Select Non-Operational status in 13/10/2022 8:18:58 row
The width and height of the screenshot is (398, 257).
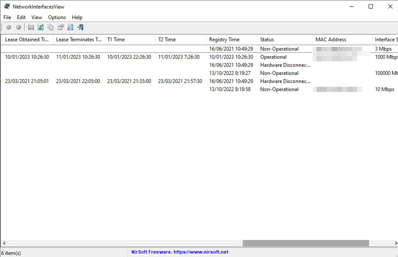pos(279,89)
